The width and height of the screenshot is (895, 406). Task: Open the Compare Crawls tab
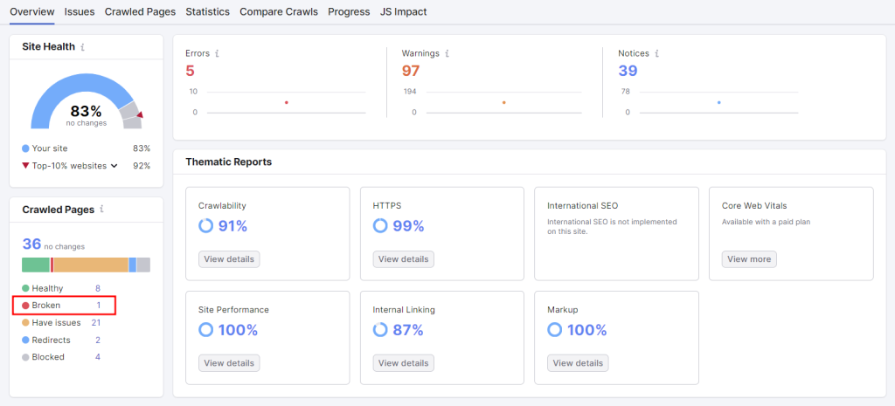[279, 11]
